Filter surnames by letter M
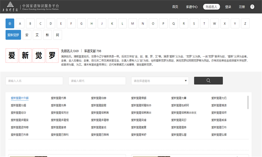262x157 pixels. click(x=133, y=24)
